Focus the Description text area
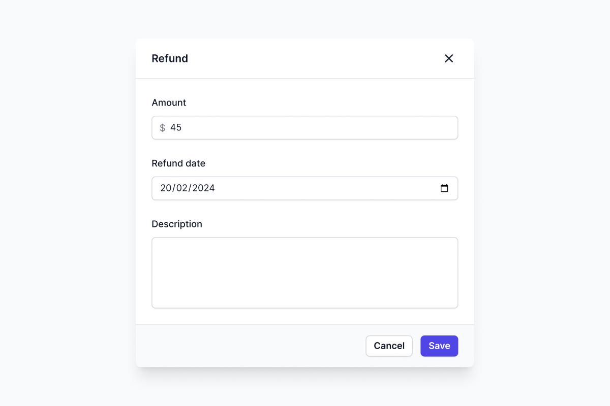Screen dimensions: 610x406 [305, 273]
